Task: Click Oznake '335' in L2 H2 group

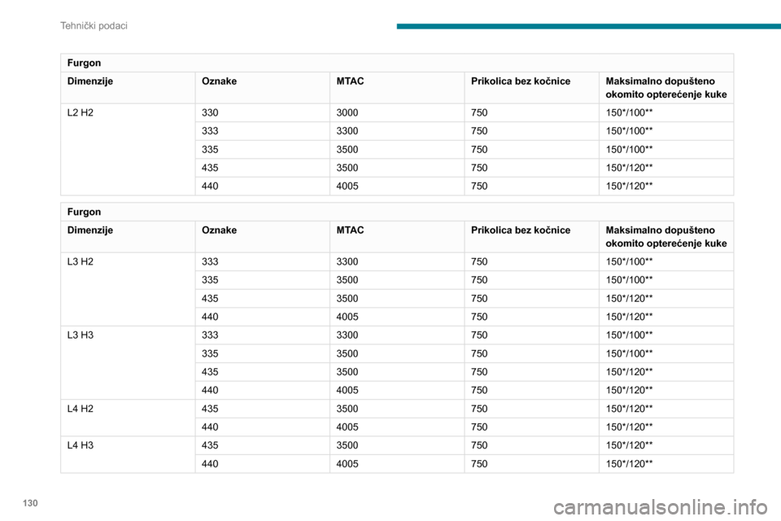Action: click(210, 150)
